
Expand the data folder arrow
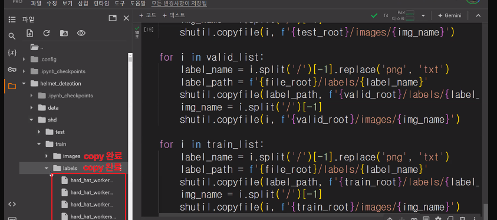click(x=31, y=108)
